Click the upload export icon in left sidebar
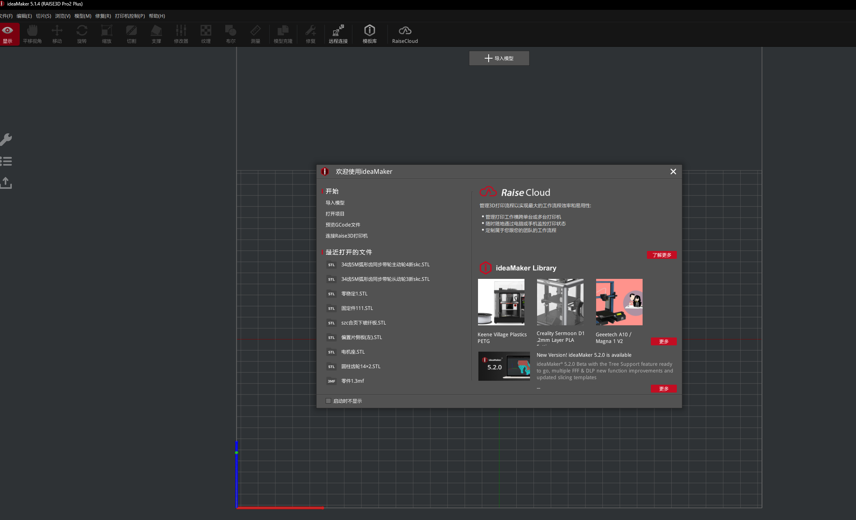The image size is (856, 520). [6, 183]
